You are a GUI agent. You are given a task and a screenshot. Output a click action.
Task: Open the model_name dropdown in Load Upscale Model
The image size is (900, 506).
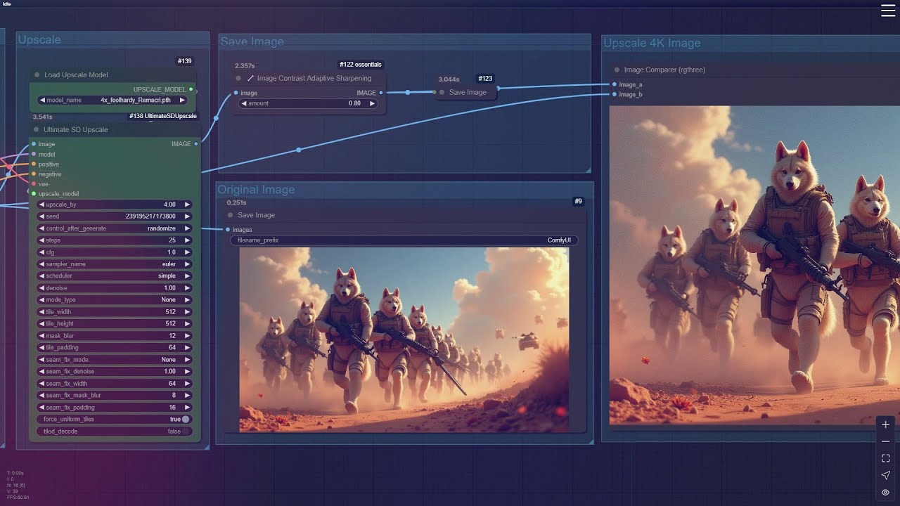tap(113, 100)
